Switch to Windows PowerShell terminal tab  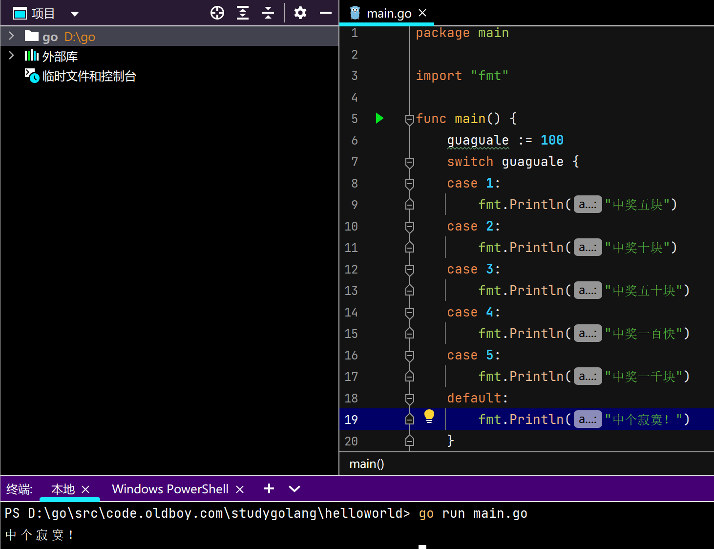[x=170, y=489]
